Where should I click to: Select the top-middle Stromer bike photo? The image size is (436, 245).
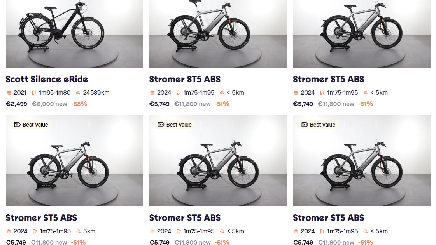(218, 33)
